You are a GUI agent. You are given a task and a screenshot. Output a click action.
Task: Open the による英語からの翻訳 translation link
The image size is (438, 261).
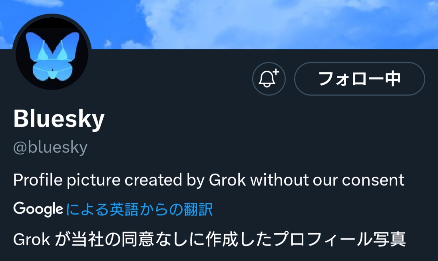[x=139, y=209]
